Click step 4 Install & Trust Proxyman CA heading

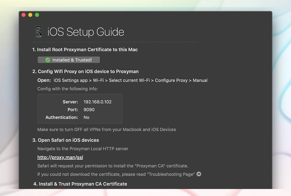point(80,184)
